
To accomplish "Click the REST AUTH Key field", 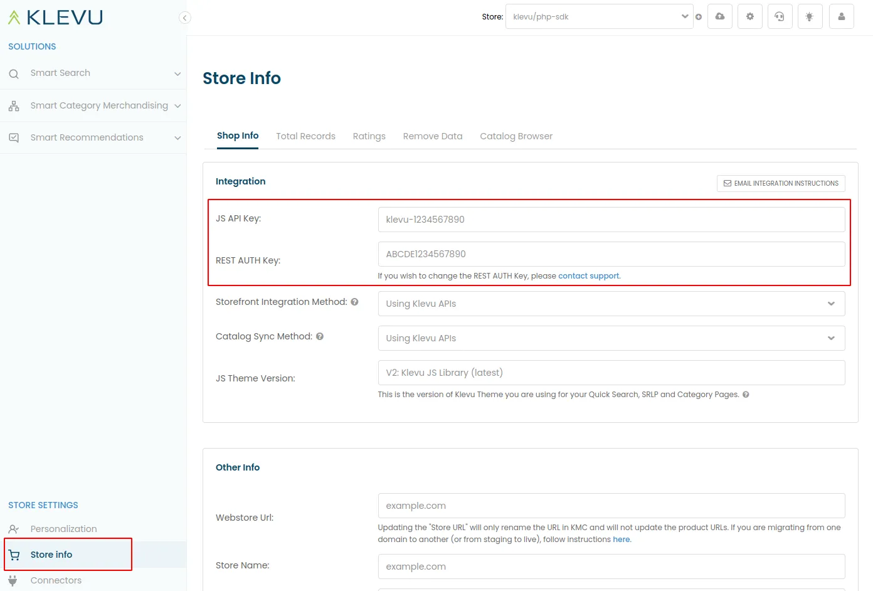I will click(x=611, y=254).
